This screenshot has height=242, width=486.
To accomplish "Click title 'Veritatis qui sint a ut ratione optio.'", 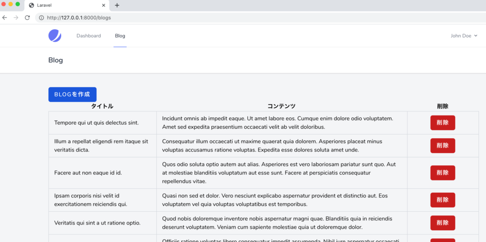I will [97, 223].
